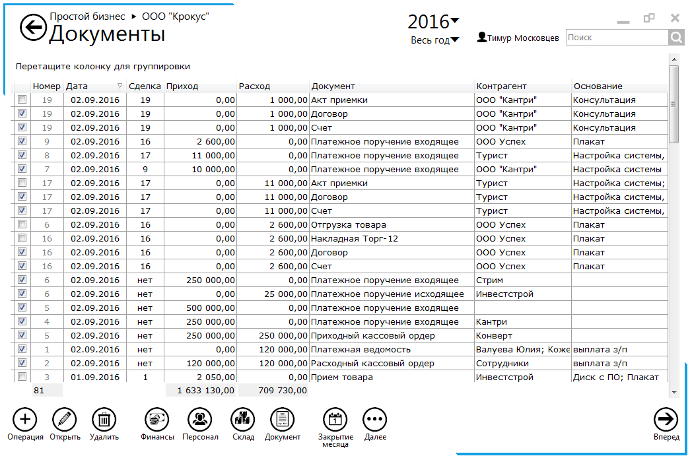Delete the entry with the Удалить trash icon

coord(104,419)
